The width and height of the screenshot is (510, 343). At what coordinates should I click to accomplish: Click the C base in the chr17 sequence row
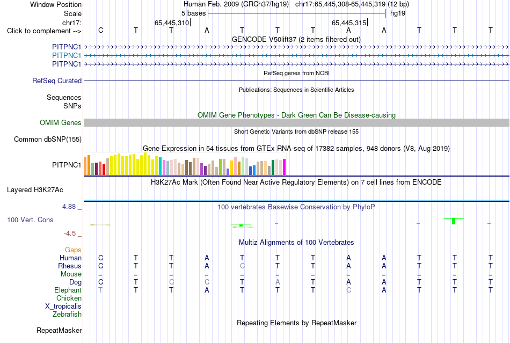[100, 30]
